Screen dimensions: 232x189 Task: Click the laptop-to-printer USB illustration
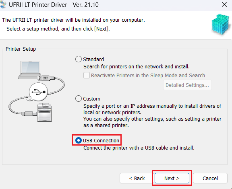coord(37,91)
